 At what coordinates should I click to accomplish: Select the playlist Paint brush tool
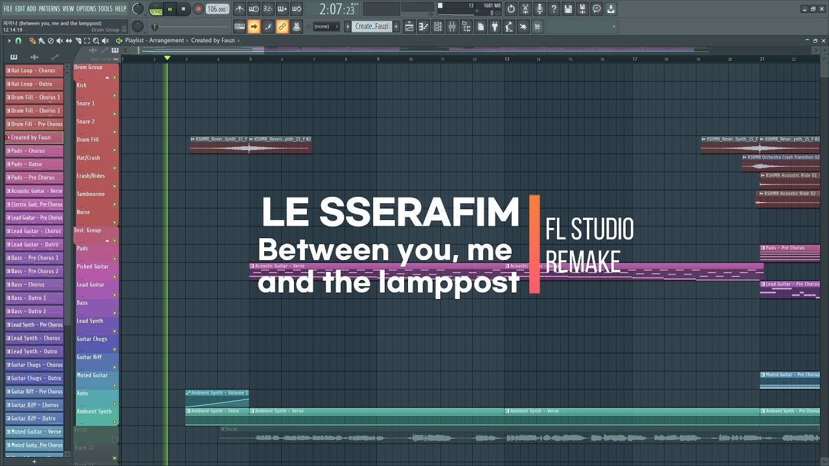click(41, 41)
